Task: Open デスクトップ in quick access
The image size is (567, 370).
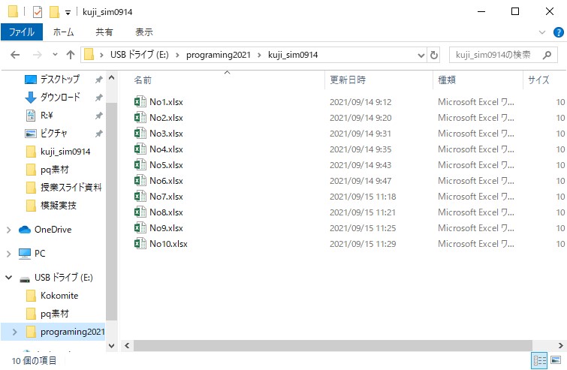Action: coord(59,79)
